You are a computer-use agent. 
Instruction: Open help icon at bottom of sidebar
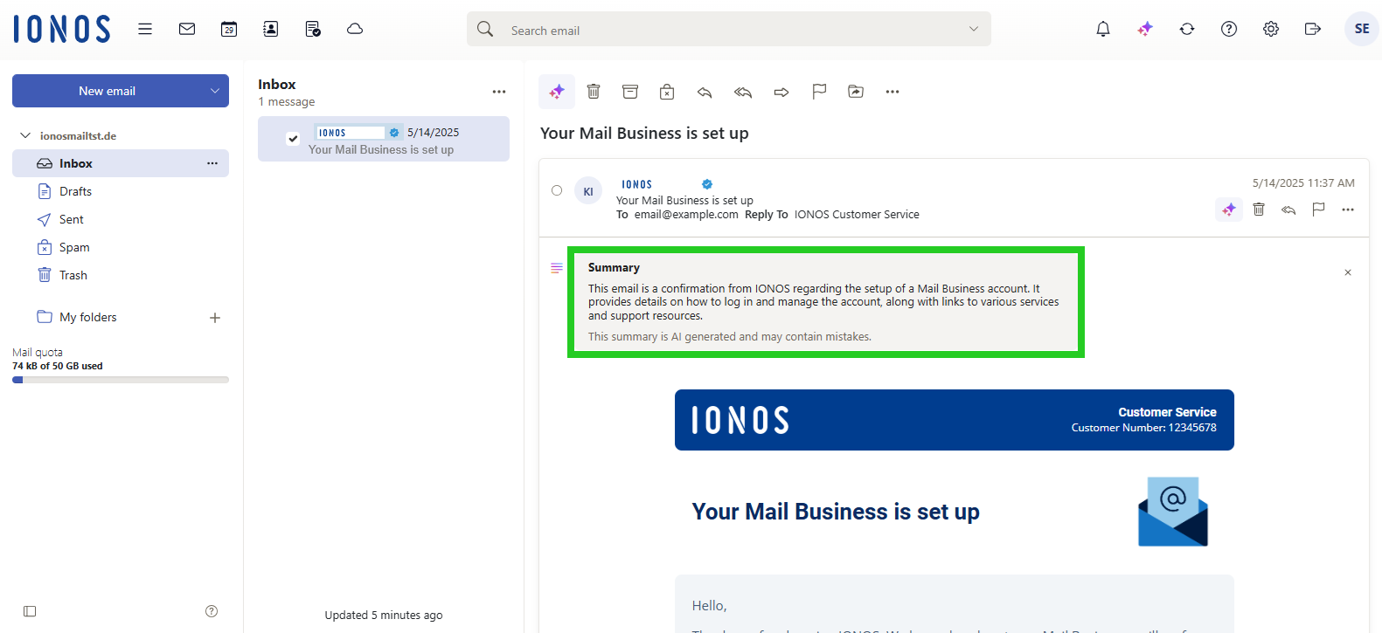(212, 611)
